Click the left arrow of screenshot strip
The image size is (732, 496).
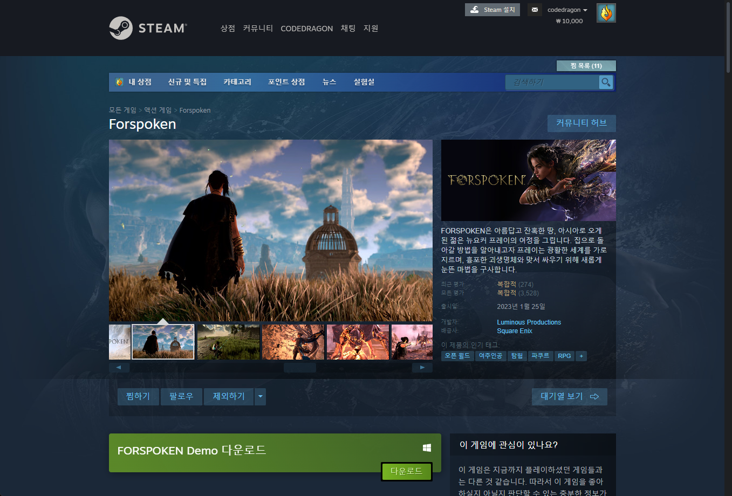pos(119,368)
